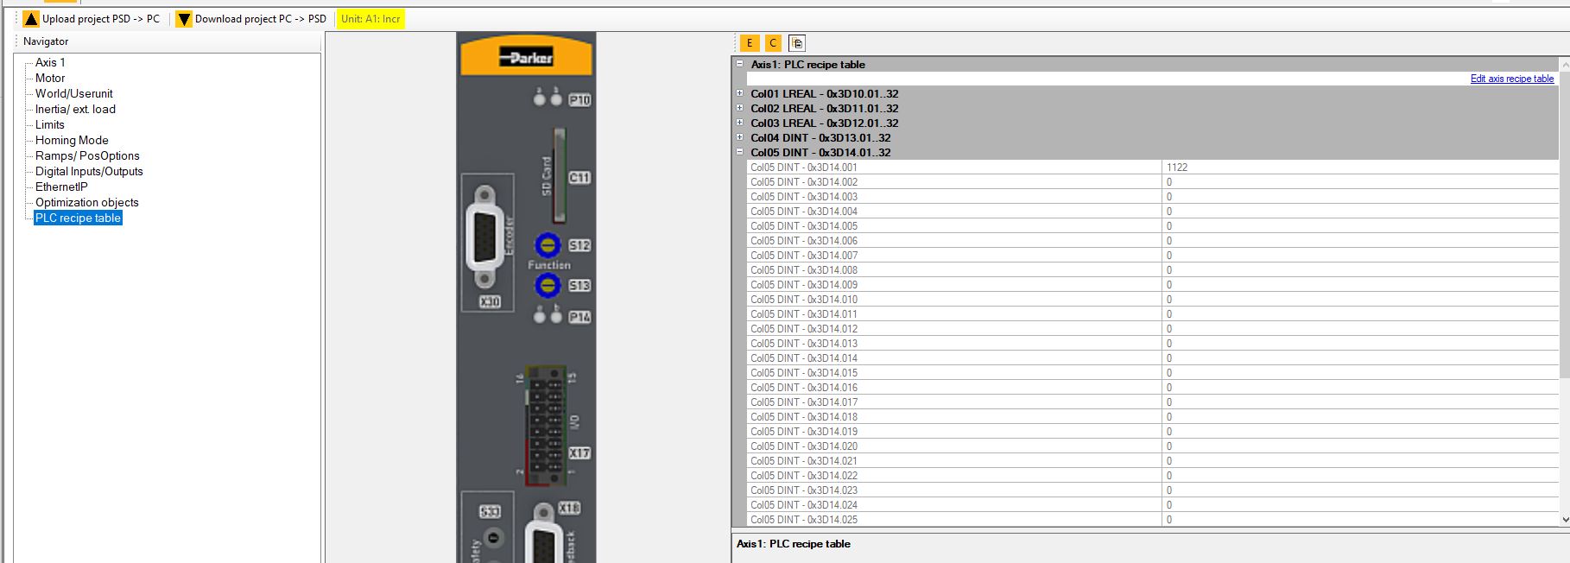Expand the Col01 LREAL group
Screen dimensions: 1570x563
[739, 93]
